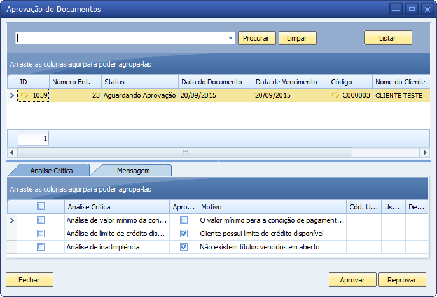Click the Procurar button
437x297 pixels.
[256, 38]
